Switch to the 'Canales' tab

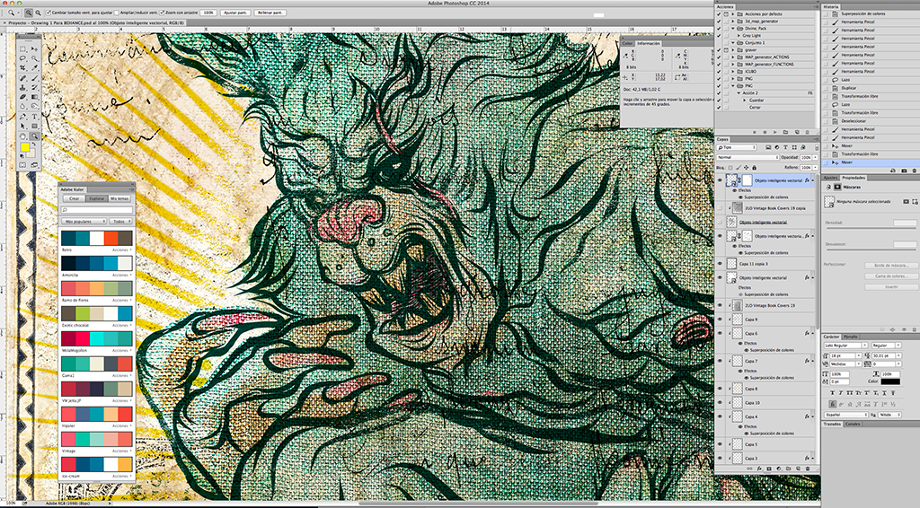[x=853, y=424]
